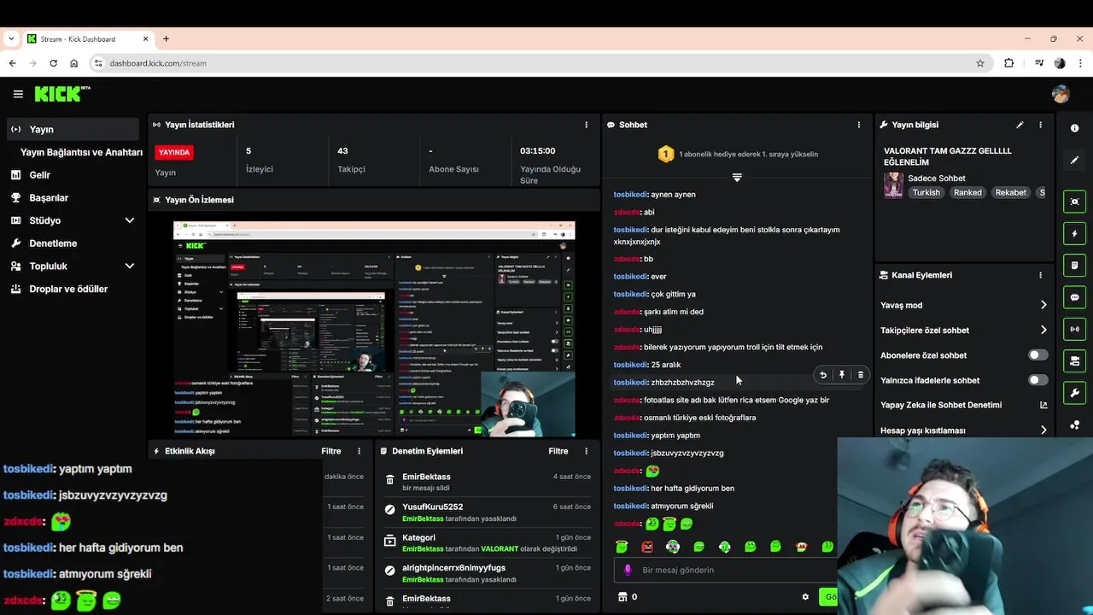Reload the page in Chrome
Screen dimensions: 1093x615
pos(53,63)
